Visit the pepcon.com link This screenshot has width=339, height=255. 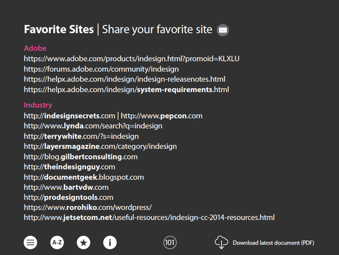(x=162, y=116)
